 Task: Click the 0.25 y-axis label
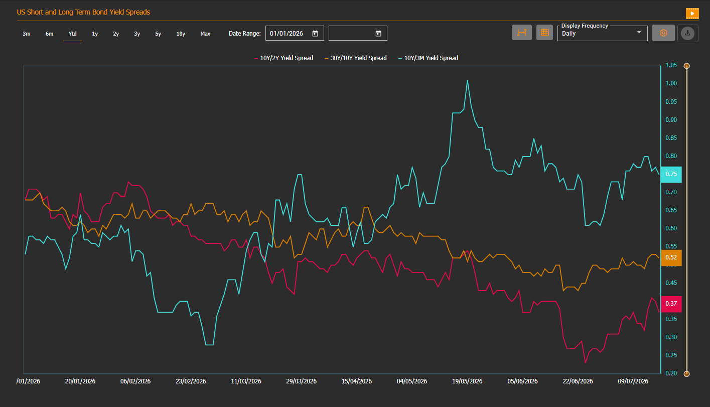point(671,355)
